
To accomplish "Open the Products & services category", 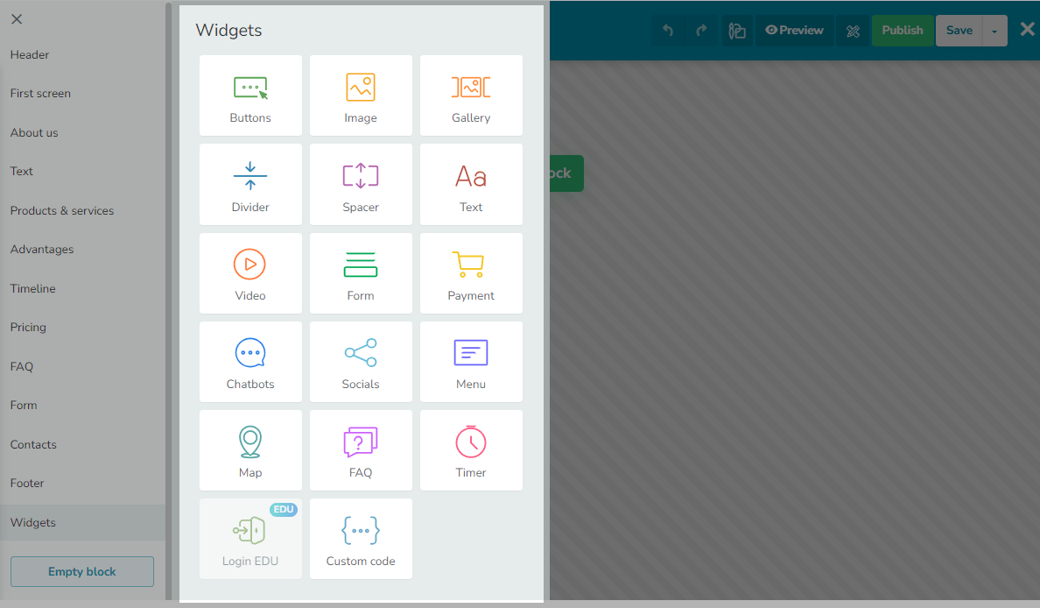I will click(62, 210).
